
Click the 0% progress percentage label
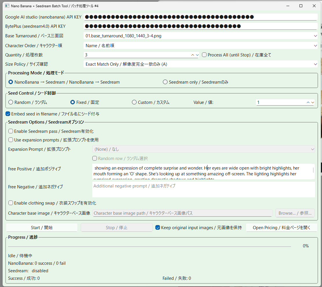pyautogui.click(x=306, y=246)
